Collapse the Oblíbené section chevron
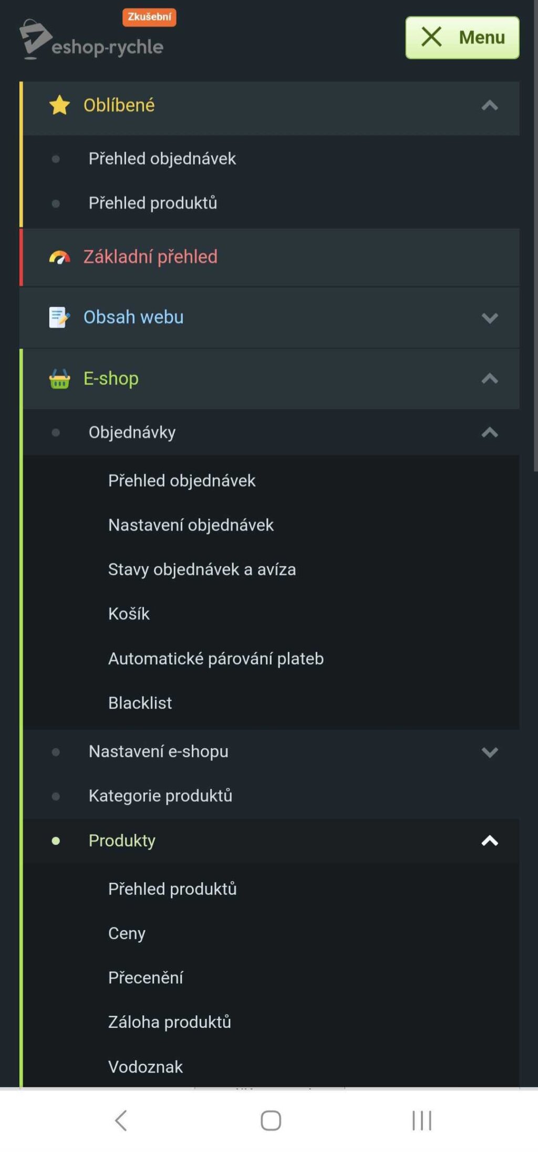 (x=490, y=105)
